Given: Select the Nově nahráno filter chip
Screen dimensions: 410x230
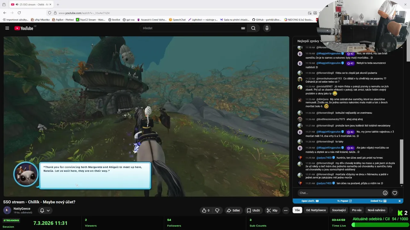Looking at the screenshot, I should 376,210.
